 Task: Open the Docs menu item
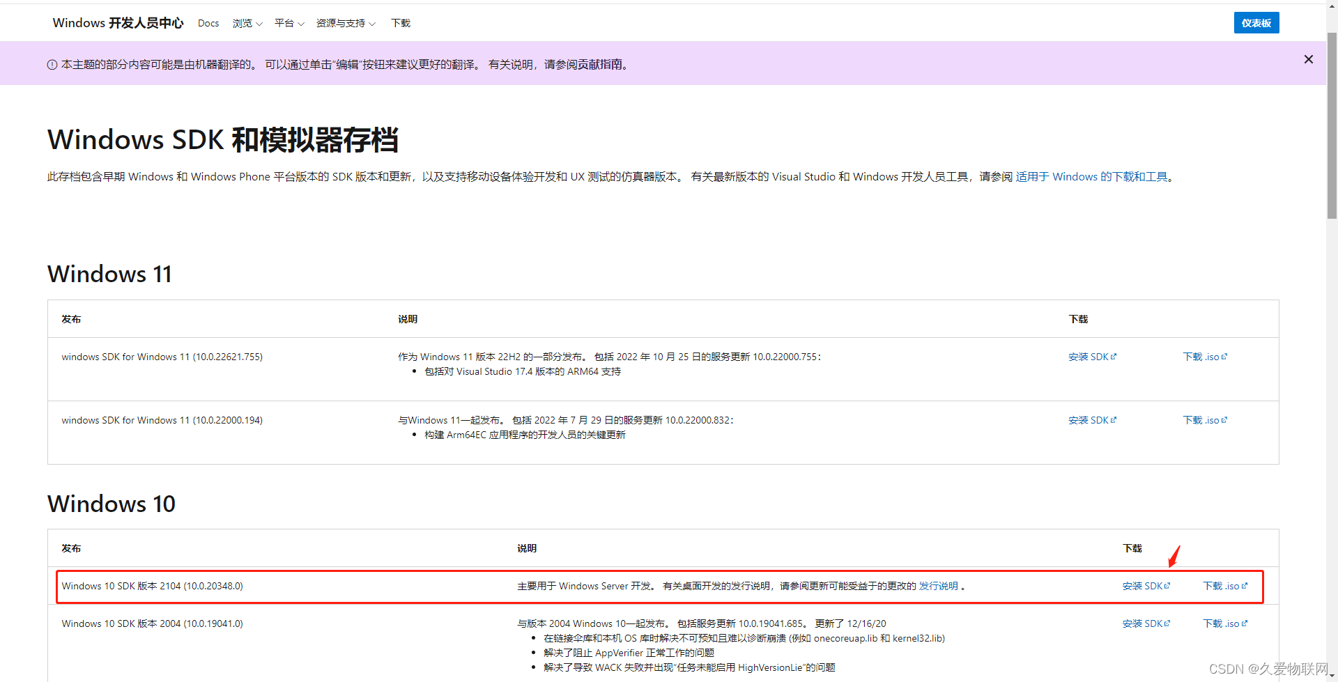pyautogui.click(x=208, y=23)
